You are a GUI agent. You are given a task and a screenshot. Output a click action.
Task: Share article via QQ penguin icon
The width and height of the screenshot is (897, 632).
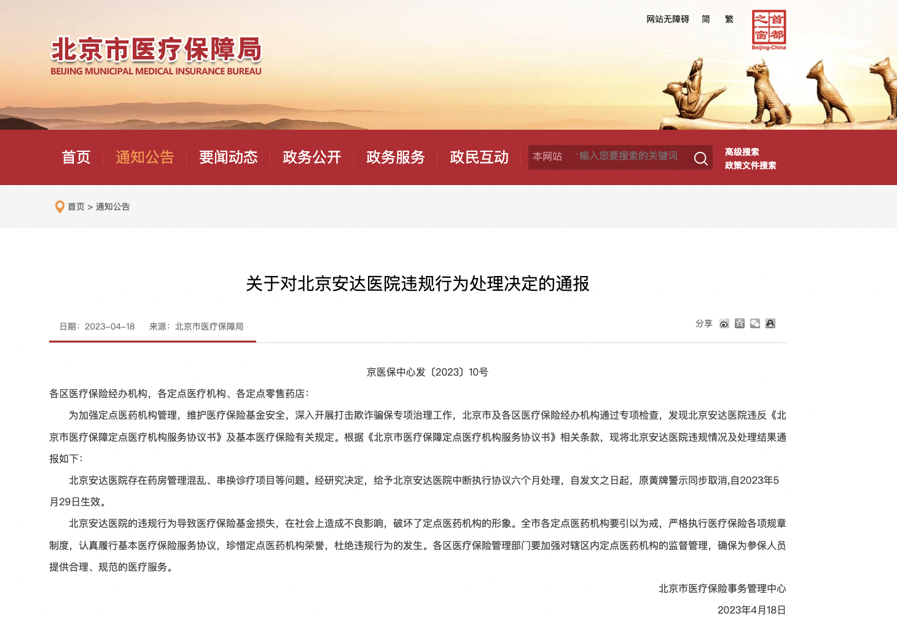coord(770,324)
